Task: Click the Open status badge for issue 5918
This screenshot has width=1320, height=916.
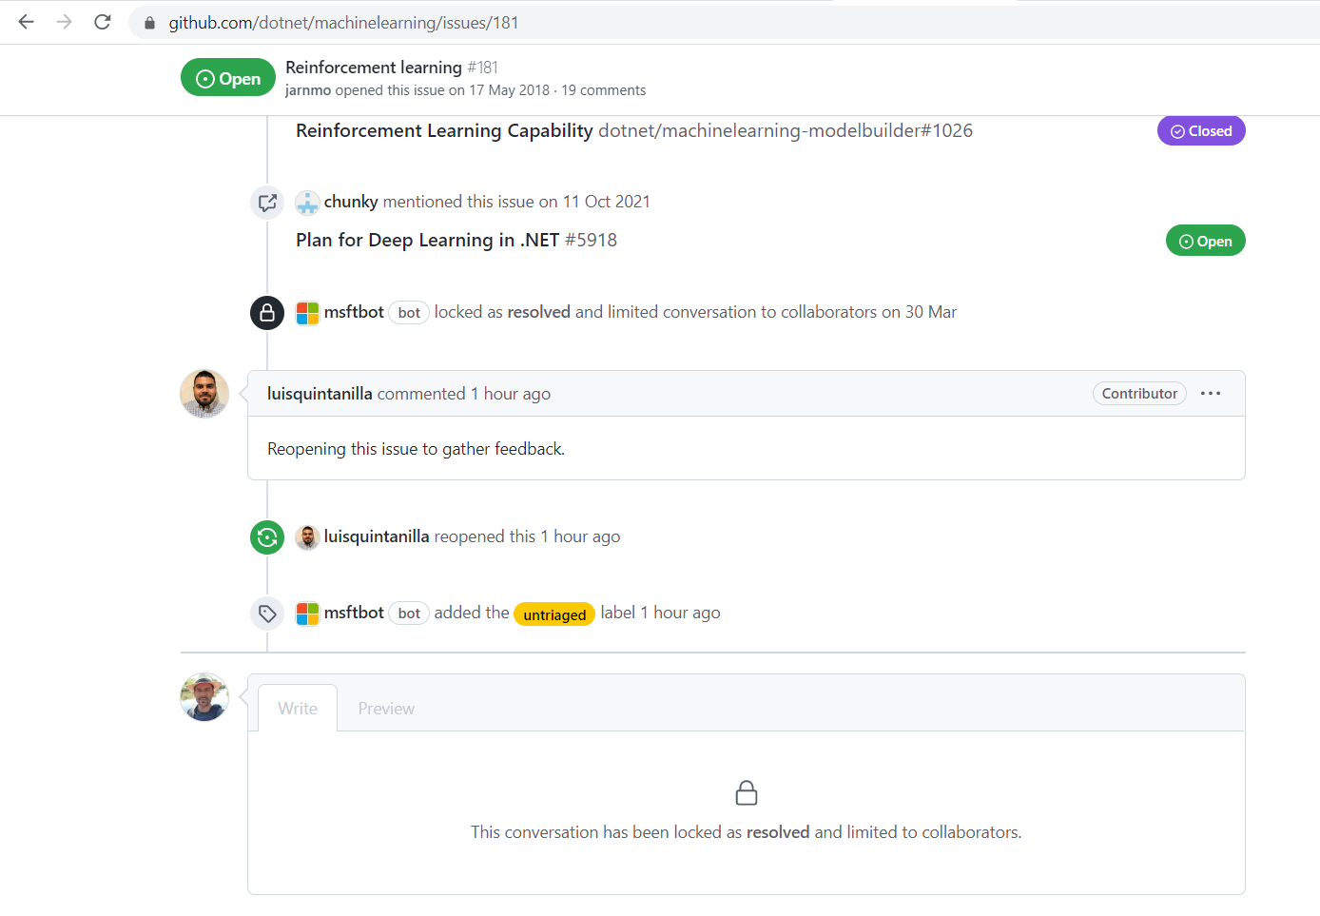Action: tap(1205, 240)
